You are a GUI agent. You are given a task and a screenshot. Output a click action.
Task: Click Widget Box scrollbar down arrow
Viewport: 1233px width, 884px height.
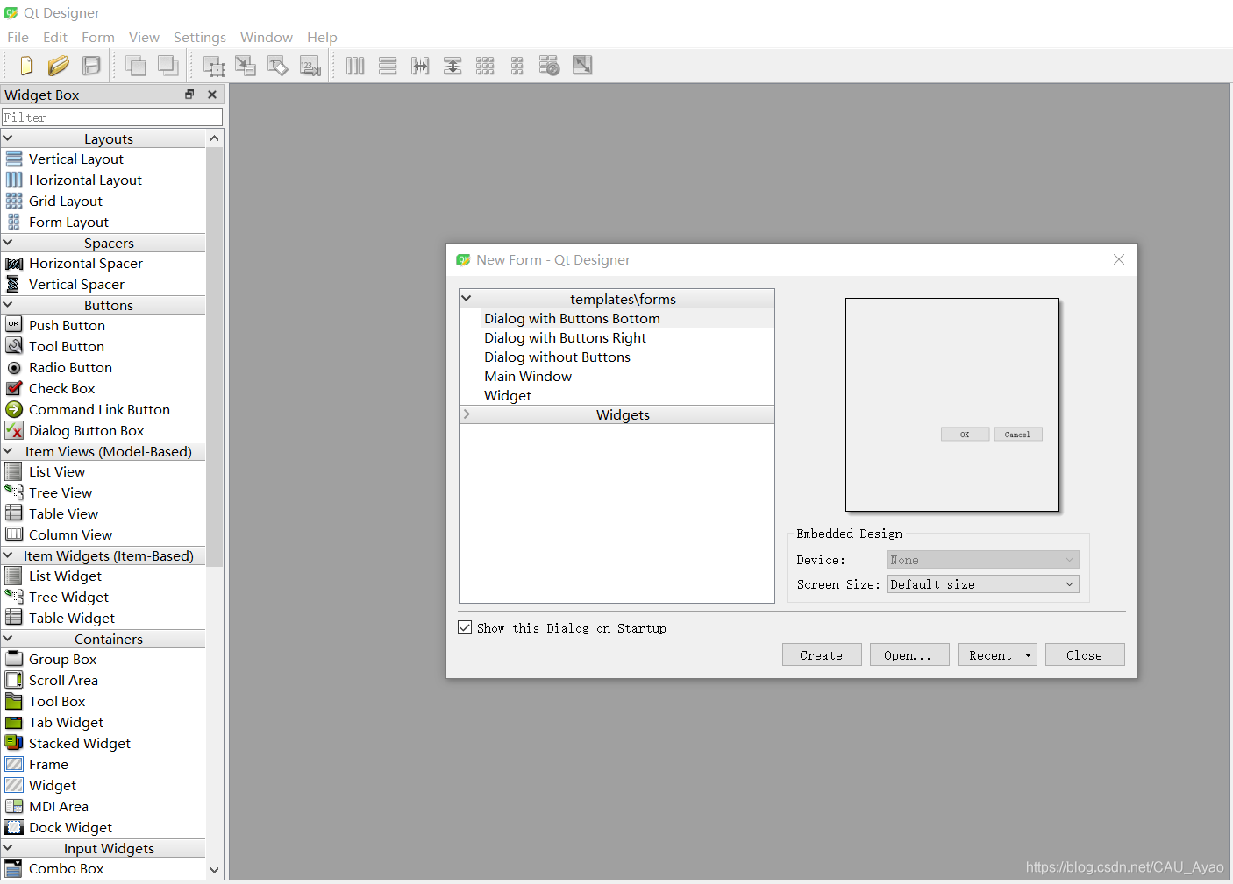pos(214,870)
